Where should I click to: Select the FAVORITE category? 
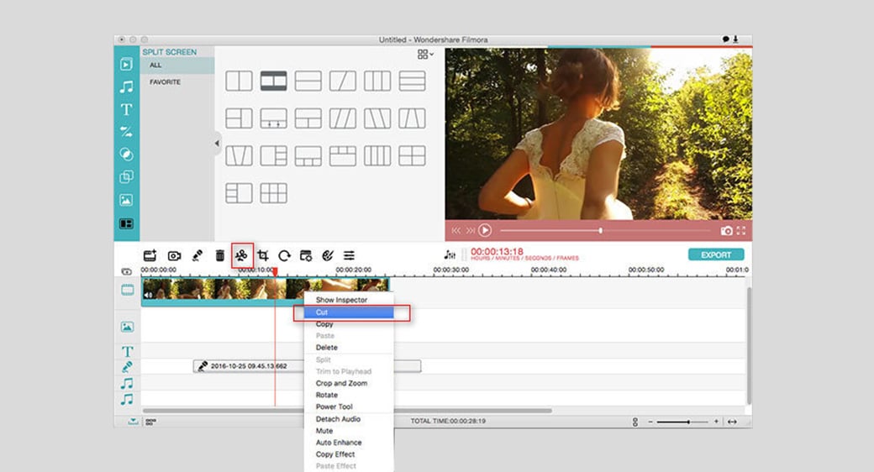point(166,82)
